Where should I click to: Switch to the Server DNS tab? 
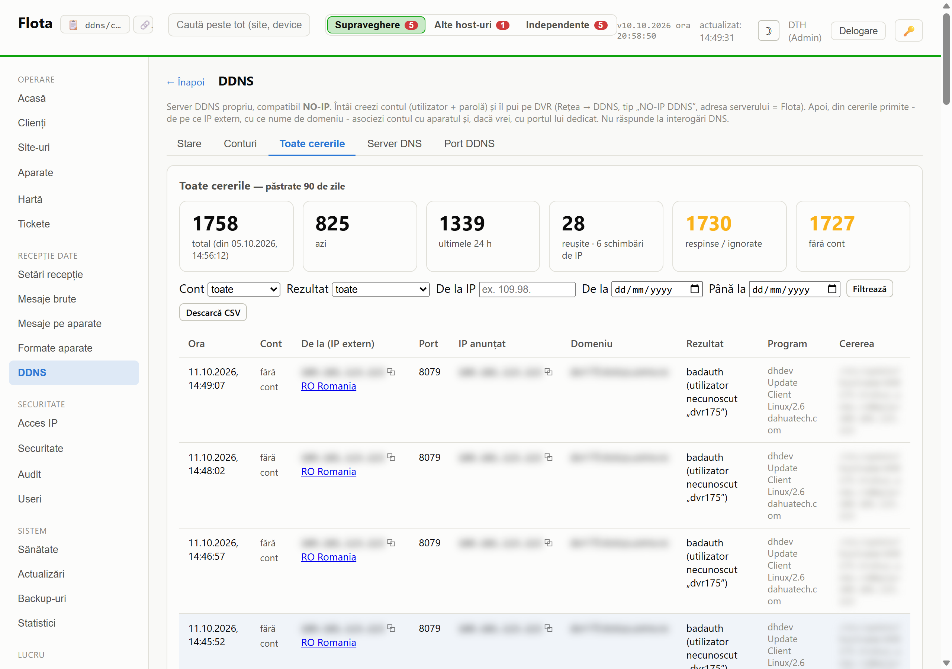pos(394,143)
